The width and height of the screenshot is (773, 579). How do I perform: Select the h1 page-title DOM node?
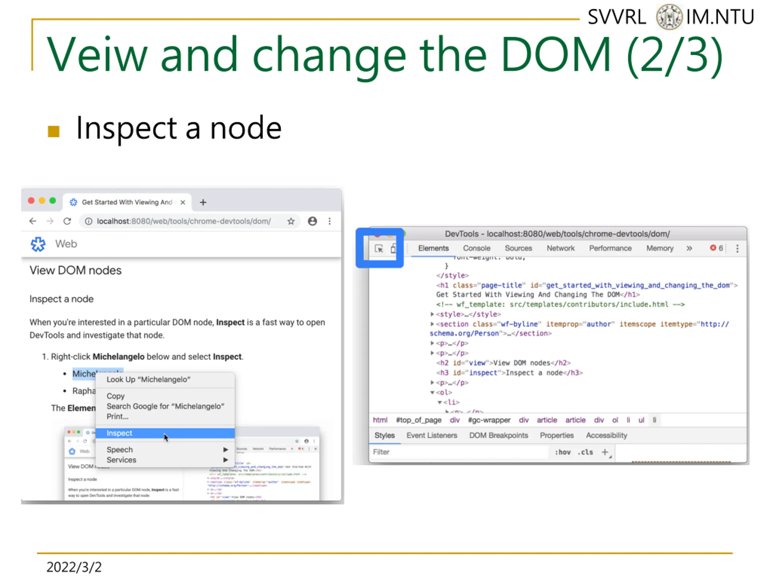click(x=586, y=290)
